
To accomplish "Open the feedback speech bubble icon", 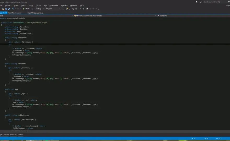I will 201,2.
